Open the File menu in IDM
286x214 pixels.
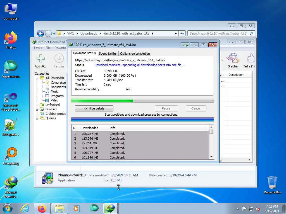48,48
